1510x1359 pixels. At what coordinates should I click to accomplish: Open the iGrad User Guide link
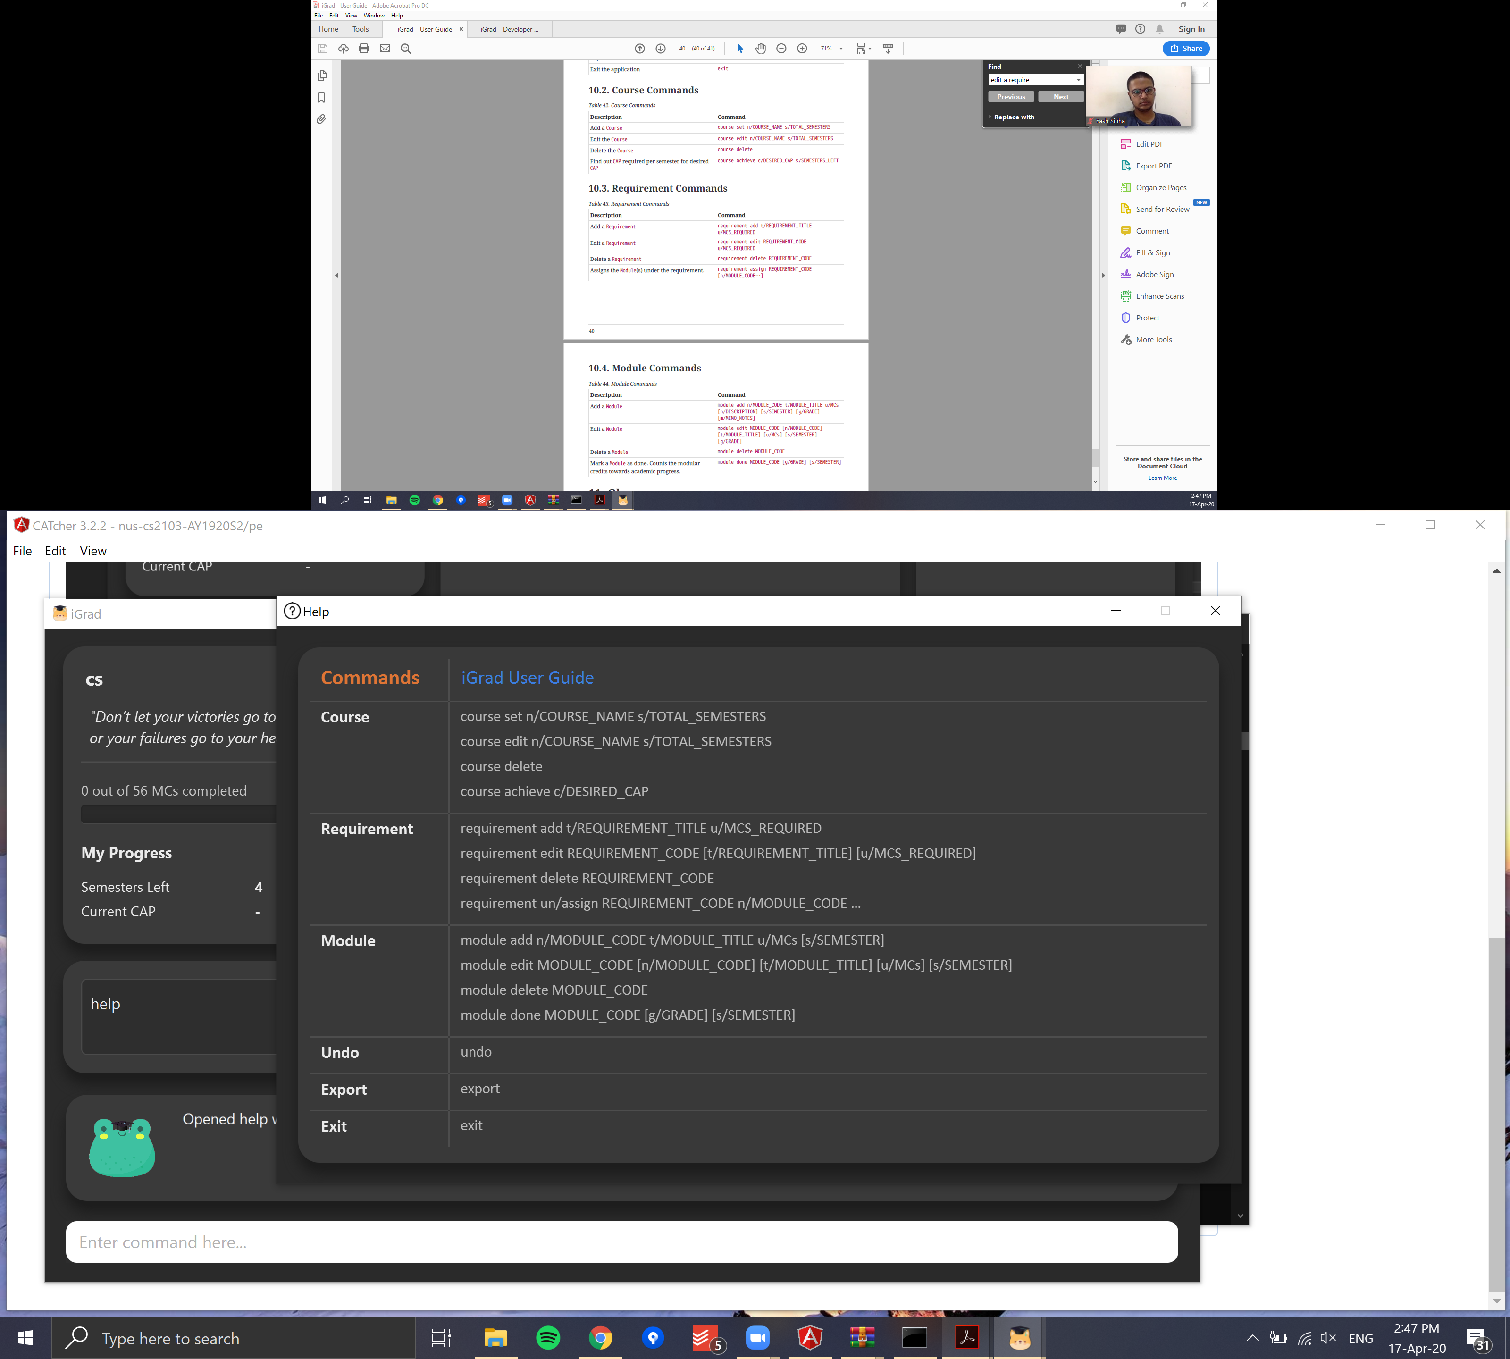point(527,678)
